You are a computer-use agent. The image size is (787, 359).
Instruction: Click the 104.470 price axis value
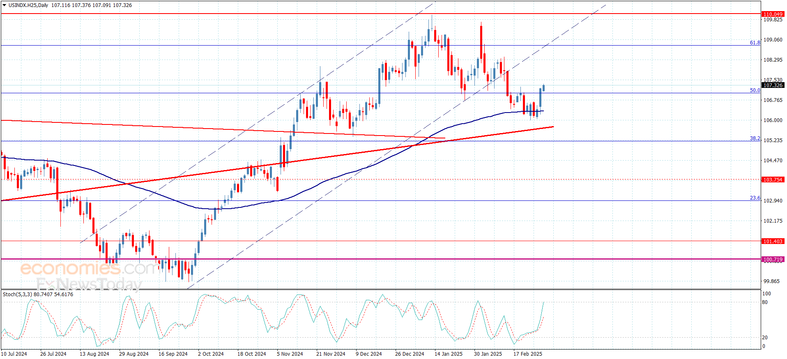tap(773, 161)
